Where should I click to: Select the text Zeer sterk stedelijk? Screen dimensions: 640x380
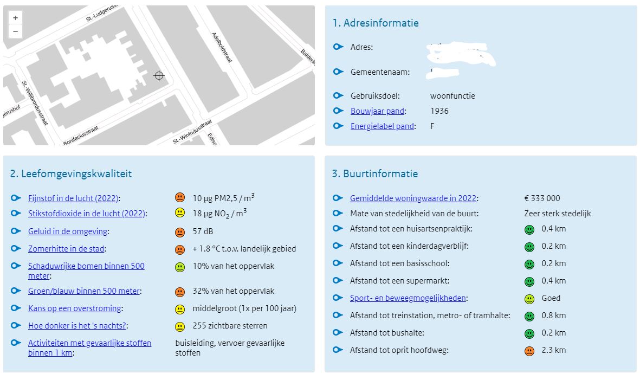(558, 214)
